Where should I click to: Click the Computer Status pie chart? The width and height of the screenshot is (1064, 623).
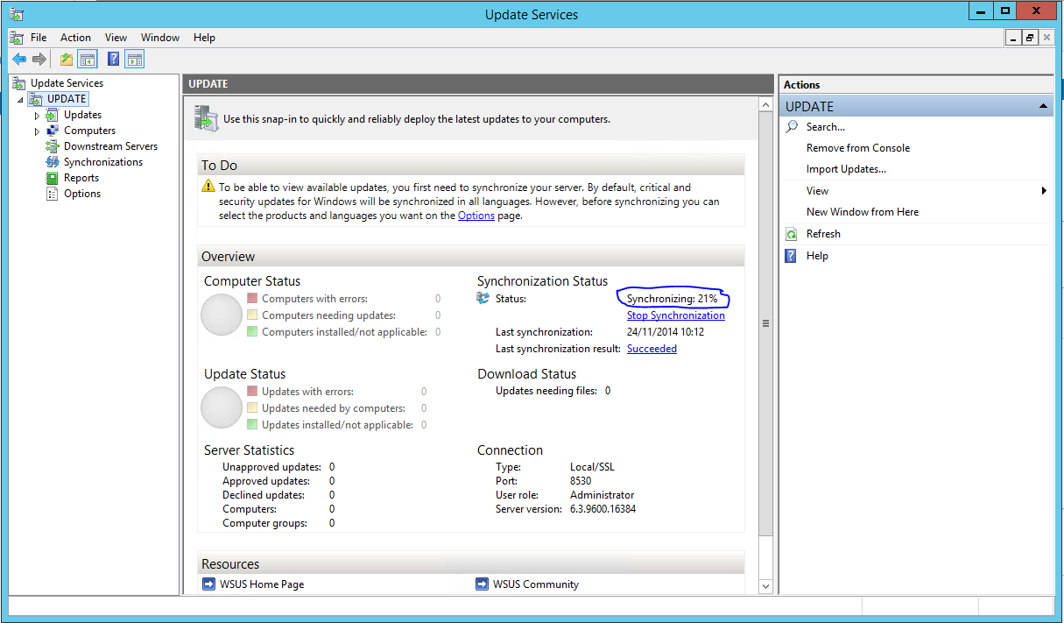[x=222, y=315]
